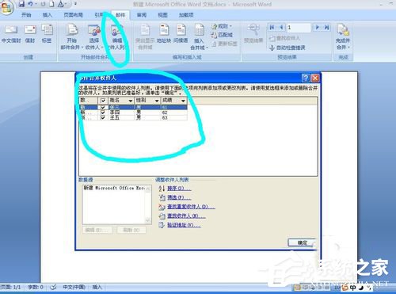Switch to the 页面布局 ribbon tab
396x294 pixels.
tap(74, 15)
